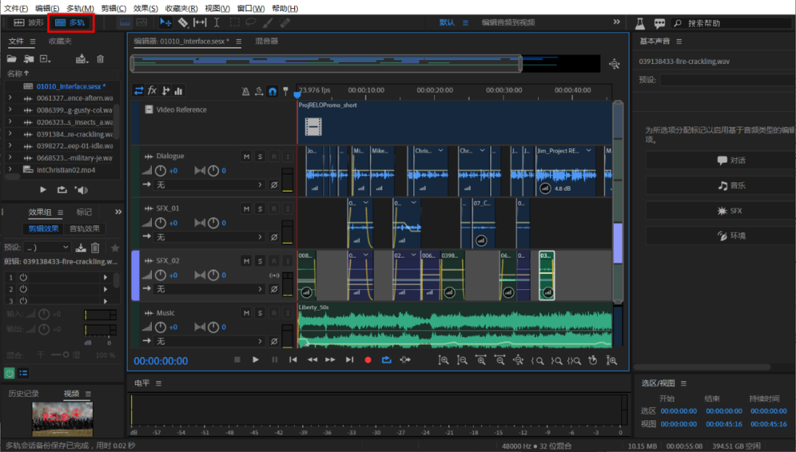Select the Move tool in toolbar
Viewport: 796px width, 452px height.
165,22
